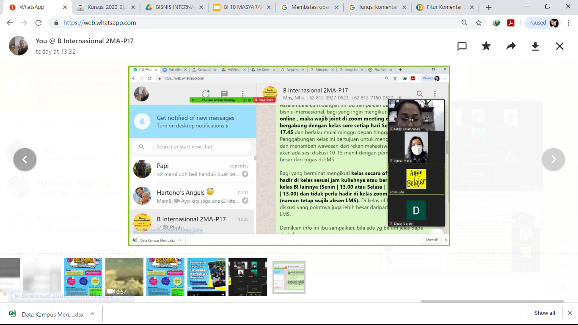Screen dimensions: 578x325
Task: Open the Internet Download Manager extension icon
Action: click(496, 23)
